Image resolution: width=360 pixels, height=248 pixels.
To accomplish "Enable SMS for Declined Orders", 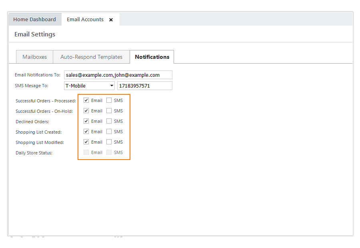I will pos(109,121).
